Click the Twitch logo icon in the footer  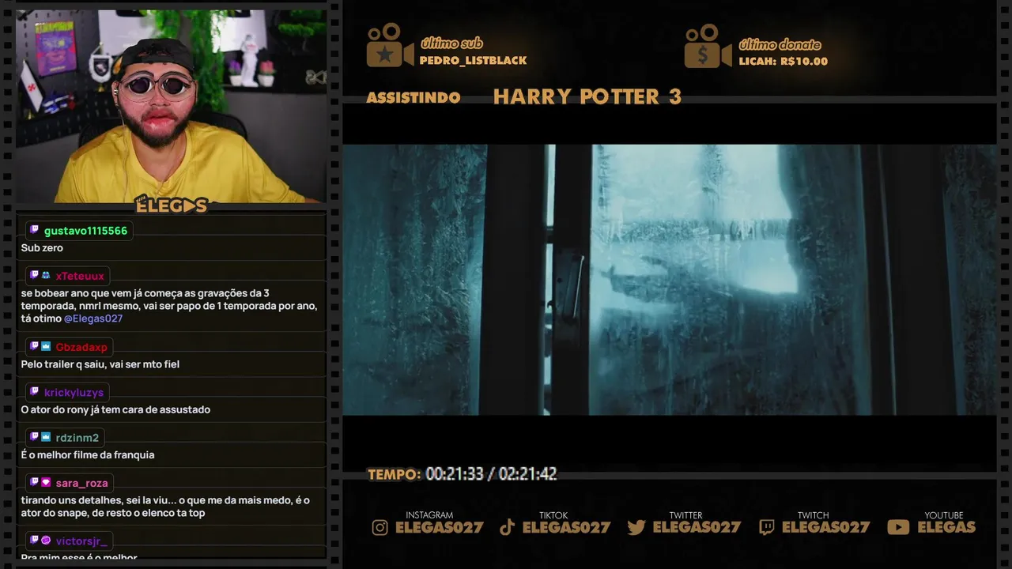(766, 528)
